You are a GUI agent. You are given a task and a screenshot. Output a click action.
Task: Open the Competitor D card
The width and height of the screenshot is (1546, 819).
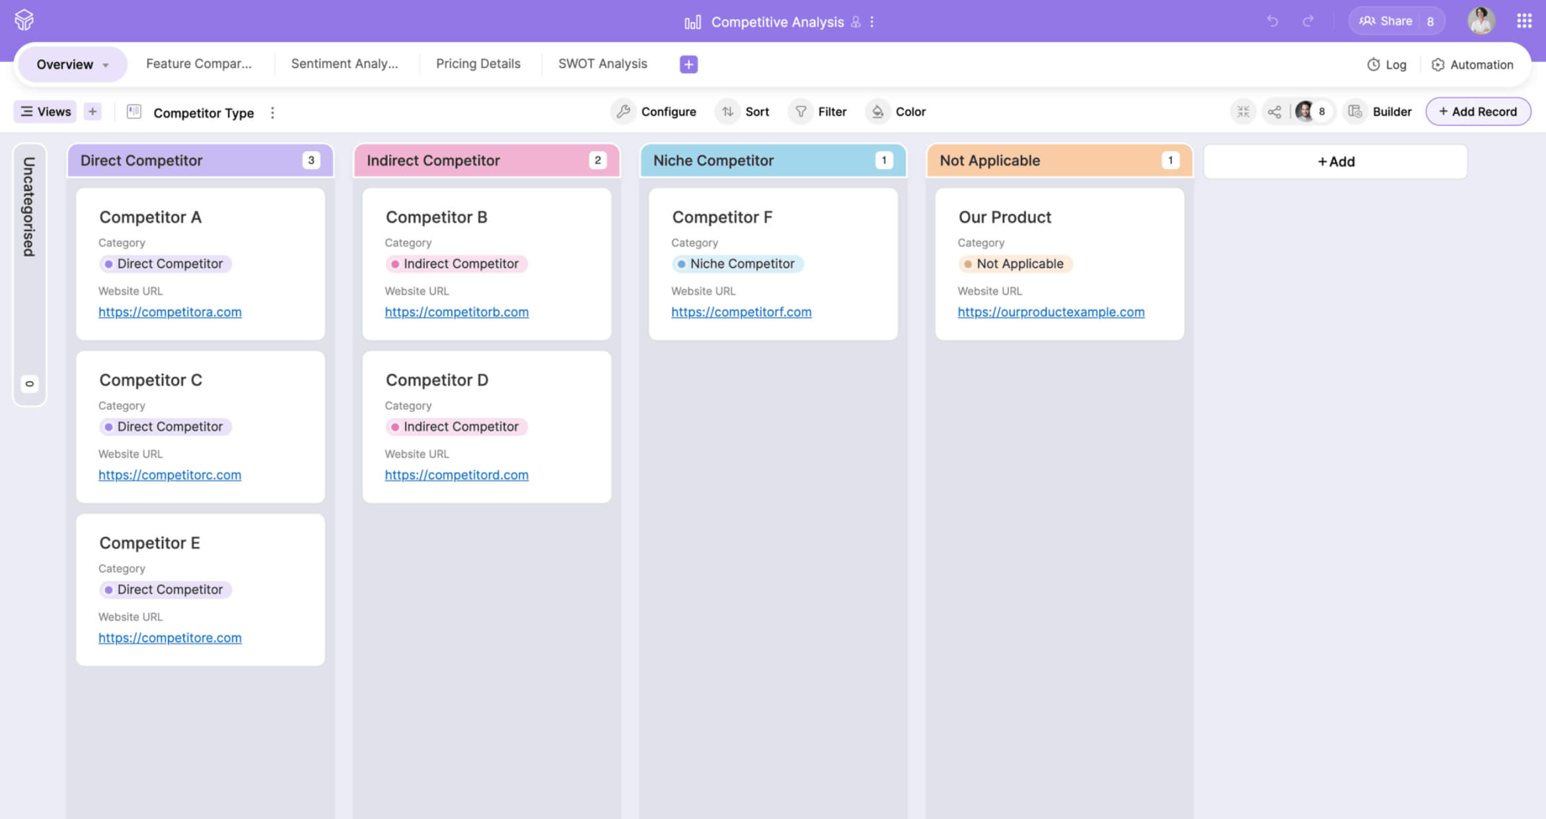click(x=437, y=380)
